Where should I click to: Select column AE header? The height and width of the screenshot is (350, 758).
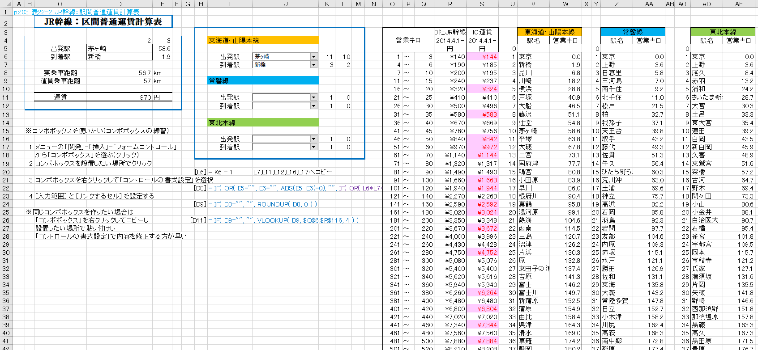(x=739, y=4)
